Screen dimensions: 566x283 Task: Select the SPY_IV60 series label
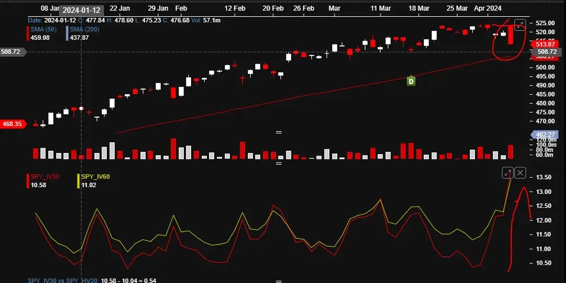[x=96, y=177]
